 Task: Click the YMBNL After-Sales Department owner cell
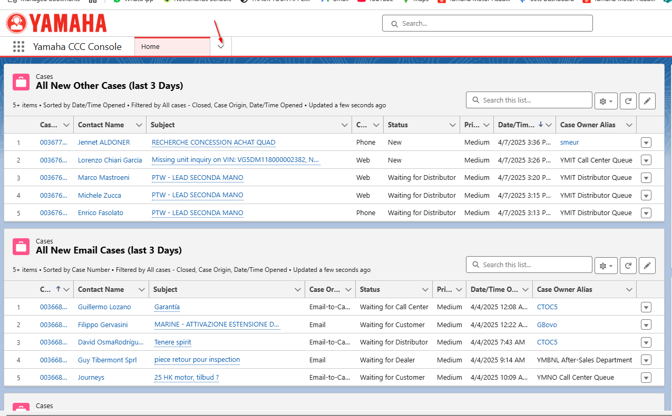[585, 360]
